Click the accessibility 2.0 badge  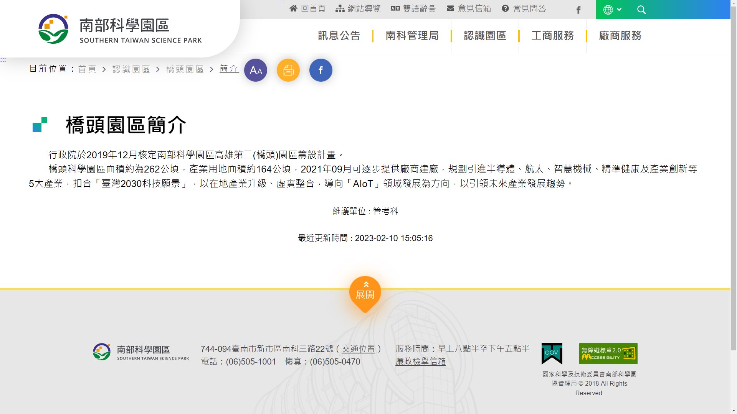[x=608, y=353]
